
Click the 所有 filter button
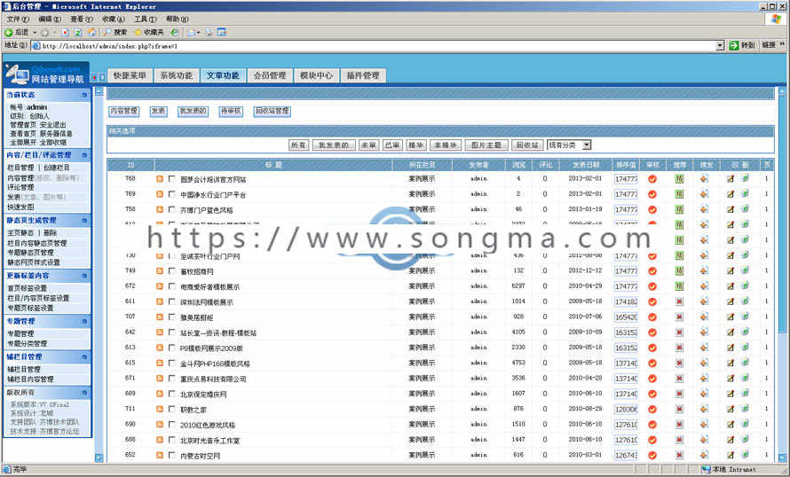[298, 145]
